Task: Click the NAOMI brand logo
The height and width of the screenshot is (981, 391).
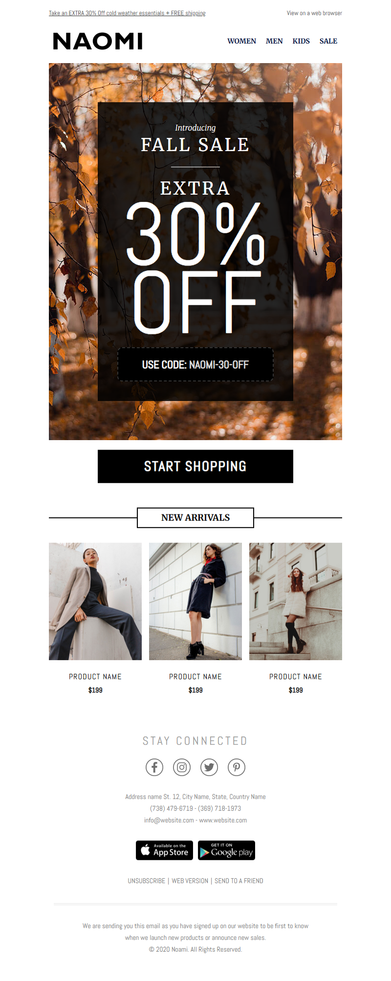Action: [x=98, y=42]
